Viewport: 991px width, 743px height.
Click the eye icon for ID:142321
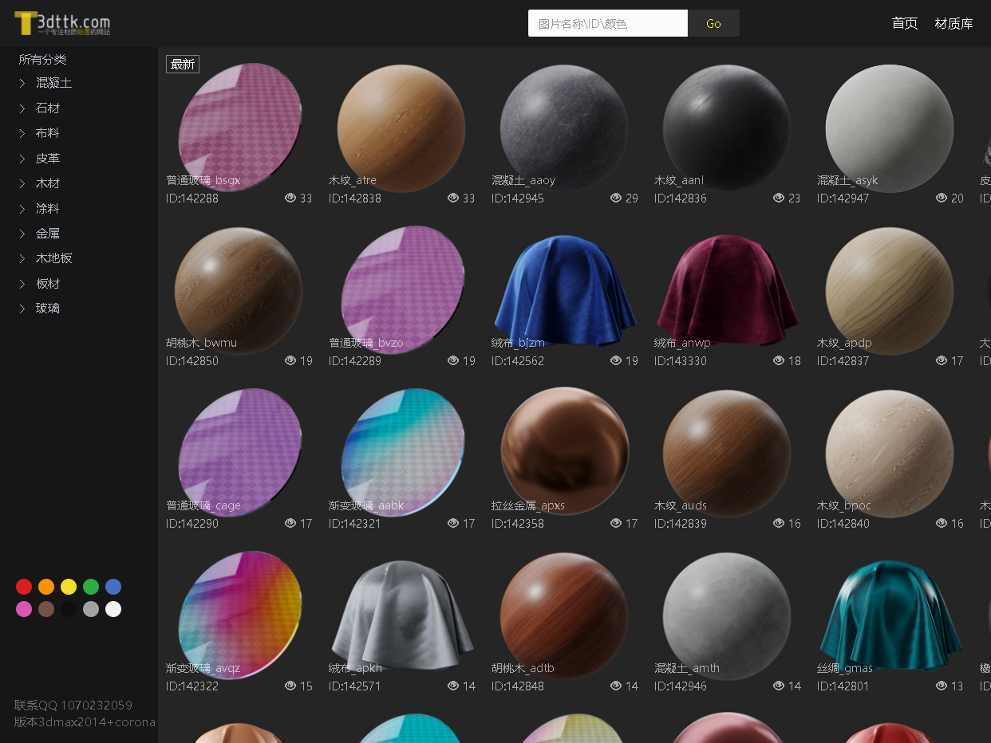tap(453, 523)
